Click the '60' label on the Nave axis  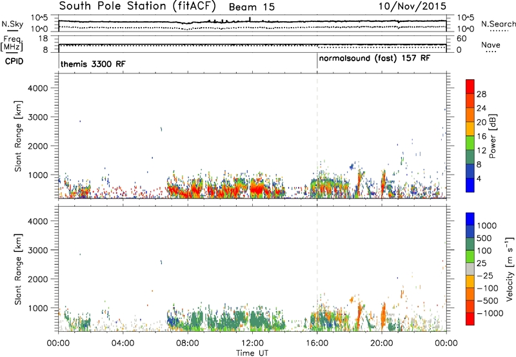[461, 39]
